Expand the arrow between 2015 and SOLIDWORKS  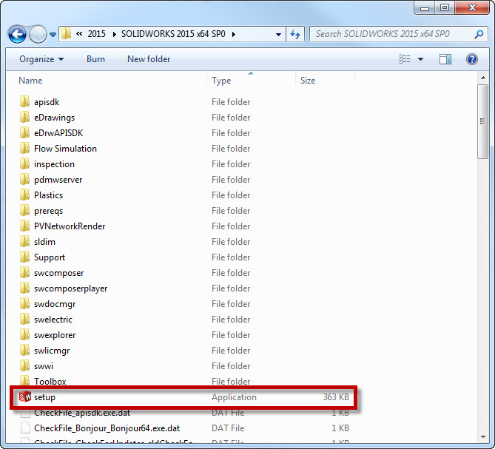coord(114,34)
